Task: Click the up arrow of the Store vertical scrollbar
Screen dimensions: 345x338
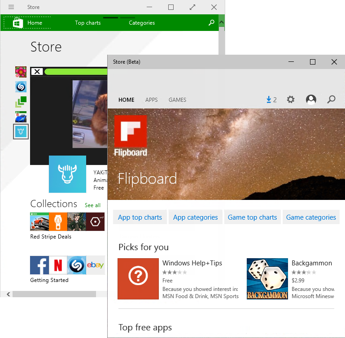Action: 222,22
